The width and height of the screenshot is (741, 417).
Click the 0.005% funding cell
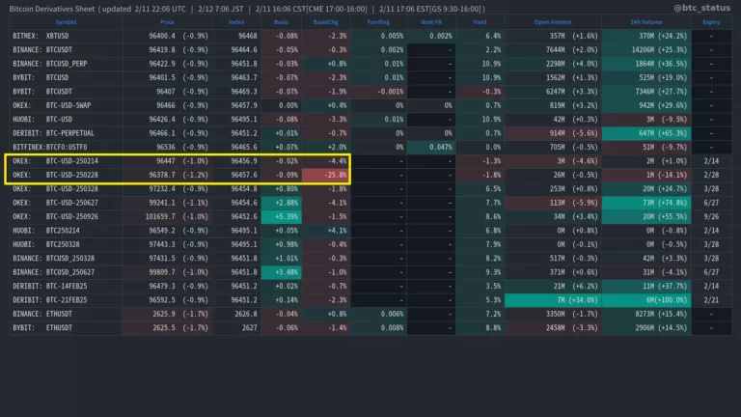pyautogui.click(x=378, y=36)
